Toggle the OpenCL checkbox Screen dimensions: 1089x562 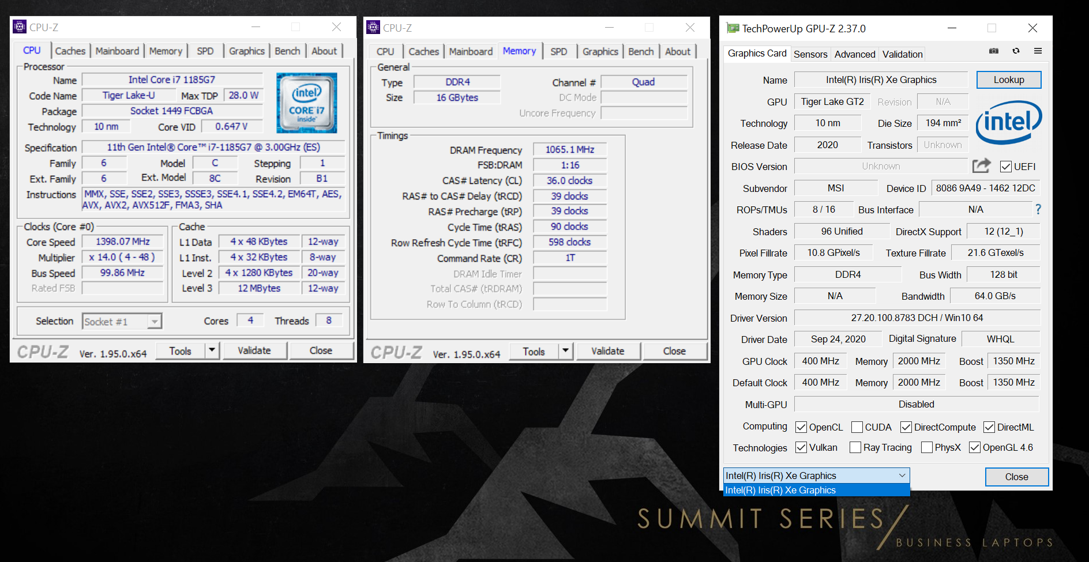click(801, 427)
